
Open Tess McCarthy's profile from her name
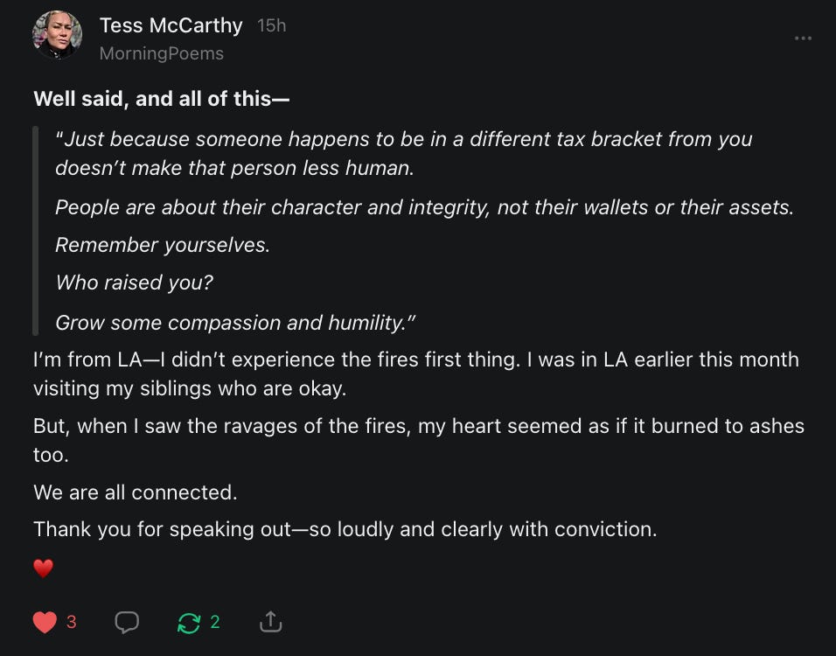171,25
